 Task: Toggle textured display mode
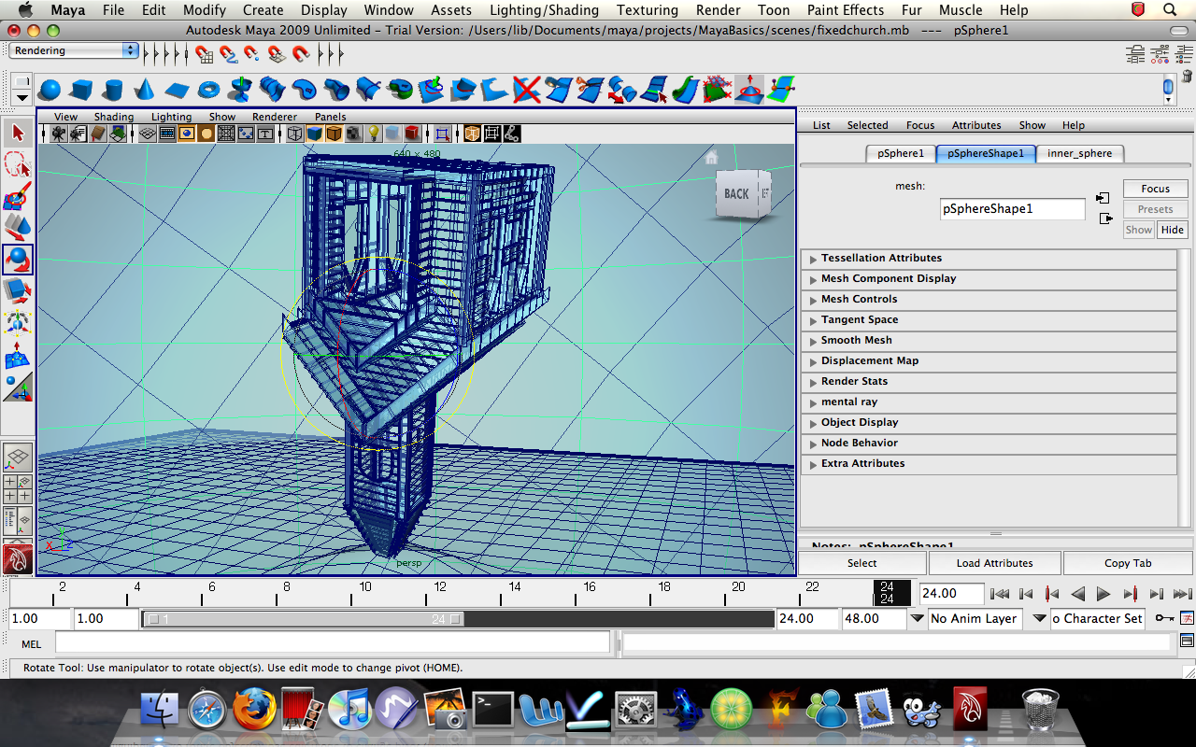(x=352, y=134)
